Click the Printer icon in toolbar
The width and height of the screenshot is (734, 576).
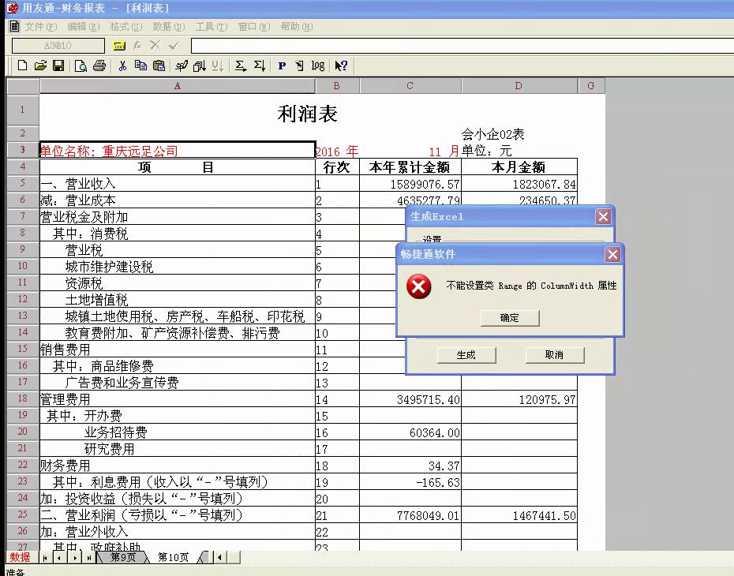point(99,66)
